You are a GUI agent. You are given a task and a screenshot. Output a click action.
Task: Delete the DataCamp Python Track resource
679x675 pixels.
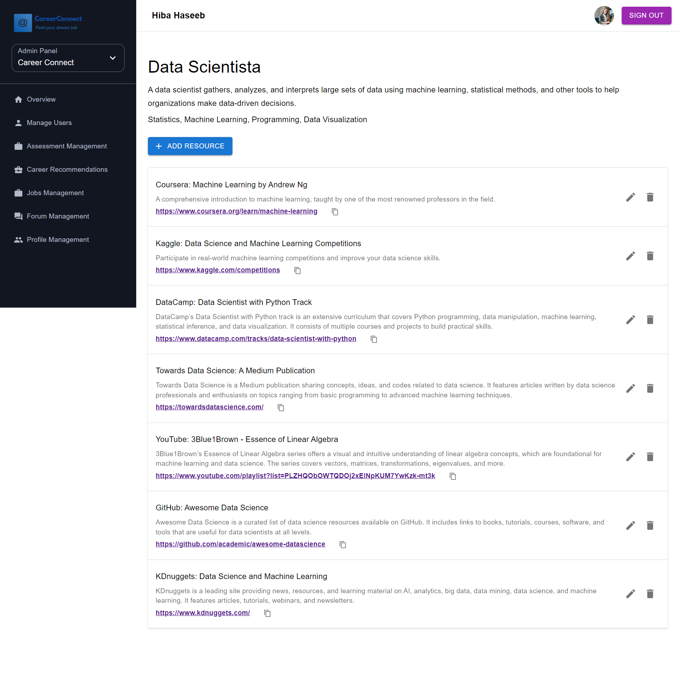(650, 320)
